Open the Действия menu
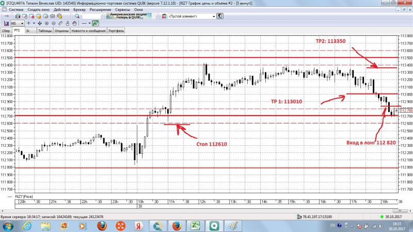Image resolution: width=413 pixels, height=232 pixels. (61, 9)
